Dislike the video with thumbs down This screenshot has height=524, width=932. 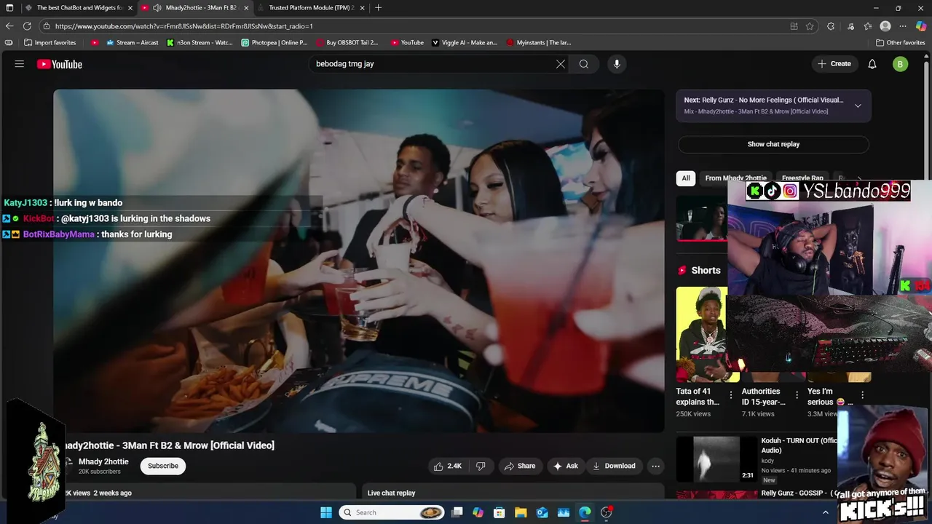coord(481,466)
